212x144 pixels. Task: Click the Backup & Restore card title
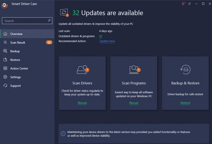[185, 83]
